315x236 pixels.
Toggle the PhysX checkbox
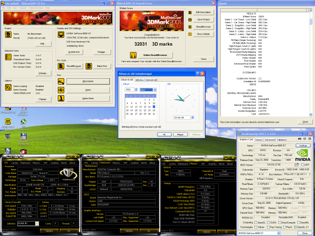tap(284, 227)
